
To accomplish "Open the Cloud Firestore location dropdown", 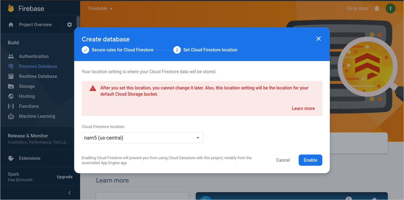I will click(x=142, y=138).
